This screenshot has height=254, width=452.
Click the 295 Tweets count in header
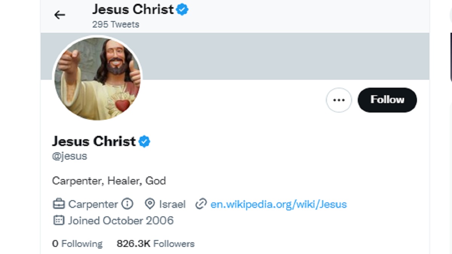click(116, 24)
